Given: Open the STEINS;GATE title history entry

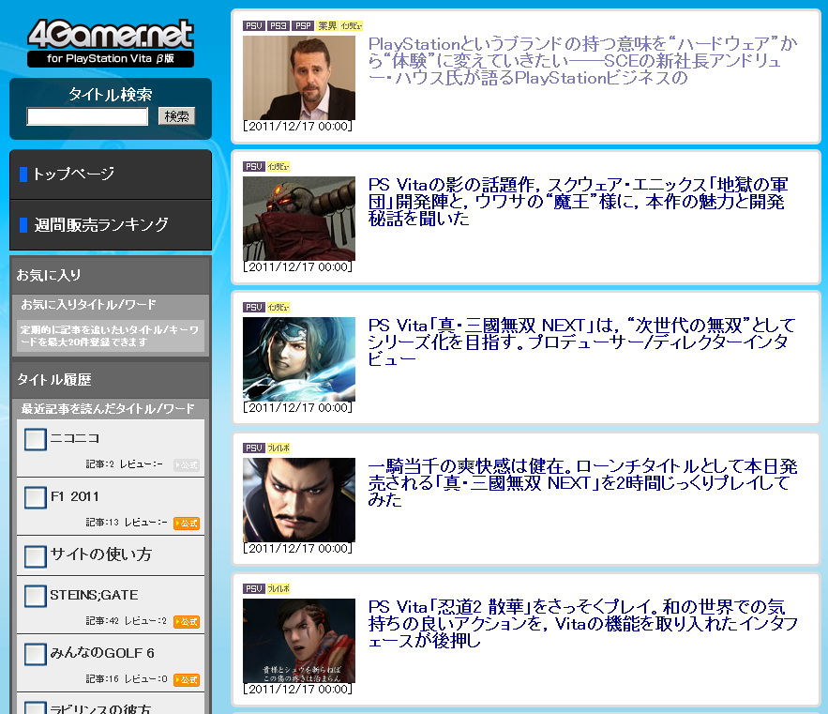Looking at the screenshot, I should pos(94,595).
